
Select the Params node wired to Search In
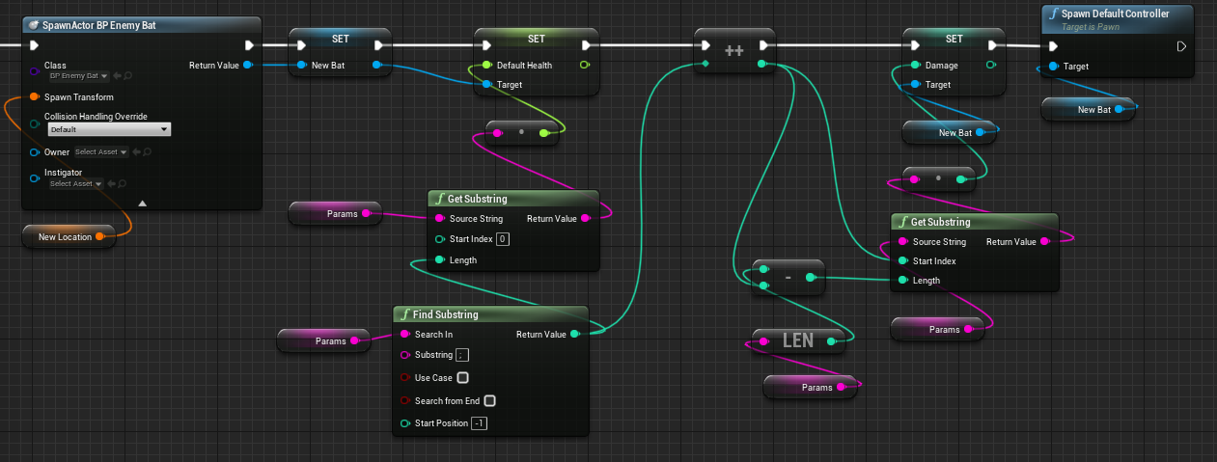coord(324,340)
